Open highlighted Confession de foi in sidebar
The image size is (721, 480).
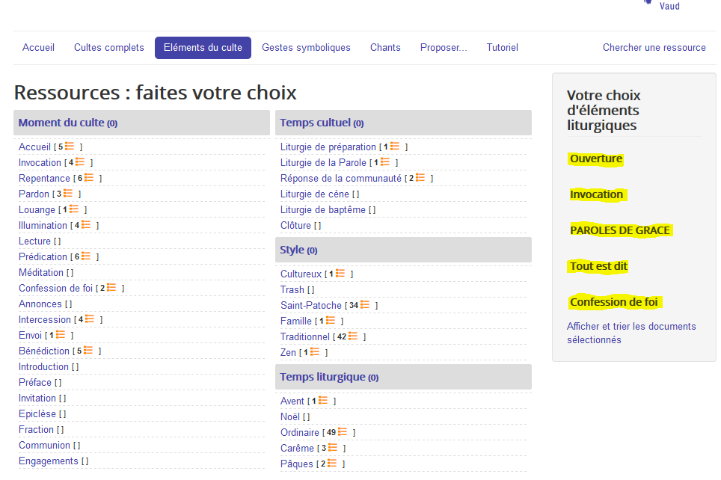point(614,302)
